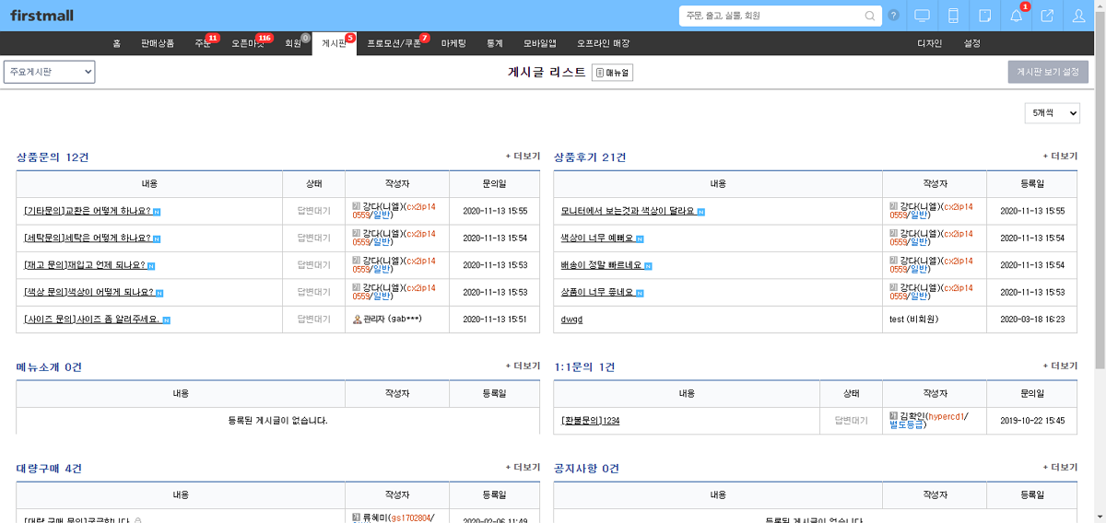Click 답변대기 status for 기타문의 교환 row
Image resolution: width=1106 pixels, height=523 pixels.
click(313, 211)
